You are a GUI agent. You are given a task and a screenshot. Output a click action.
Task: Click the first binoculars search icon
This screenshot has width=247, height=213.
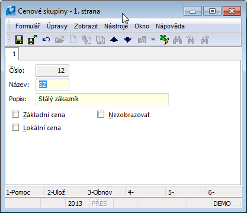point(177,40)
